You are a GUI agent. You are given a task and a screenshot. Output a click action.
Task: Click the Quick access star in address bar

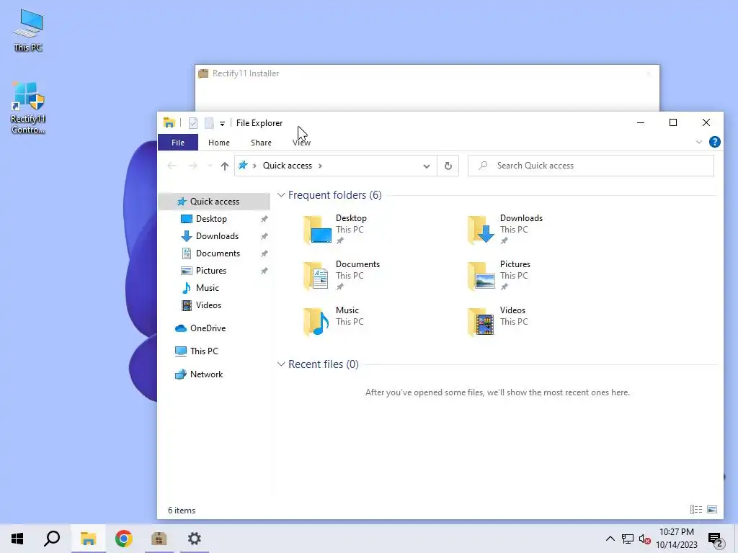click(243, 165)
